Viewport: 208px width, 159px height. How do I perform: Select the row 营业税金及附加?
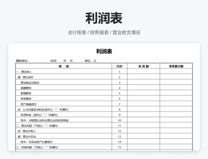104,82
